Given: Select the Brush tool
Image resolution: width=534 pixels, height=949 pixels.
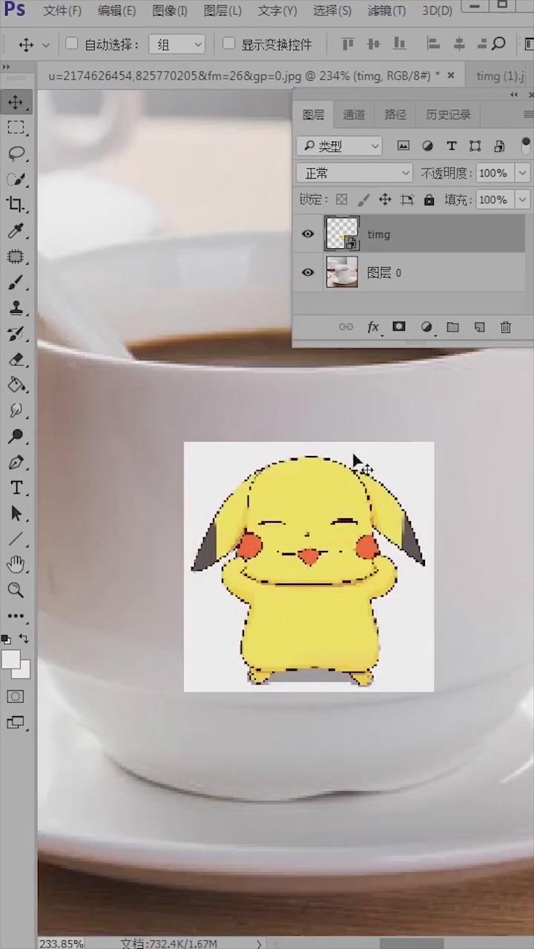Looking at the screenshot, I should pyautogui.click(x=16, y=282).
